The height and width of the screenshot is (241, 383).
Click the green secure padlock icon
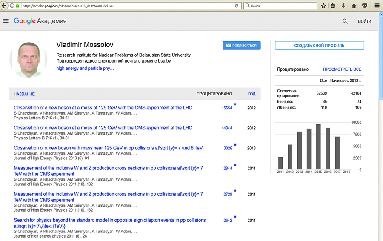17,6
